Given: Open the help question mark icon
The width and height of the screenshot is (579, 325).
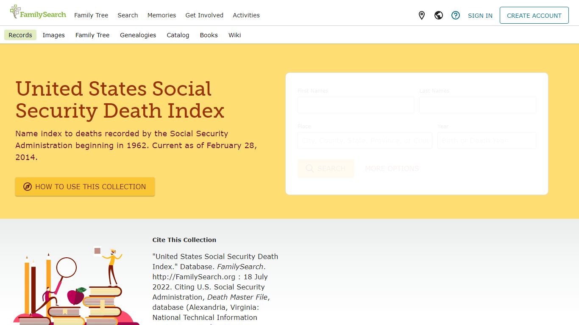Looking at the screenshot, I should (456, 15).
